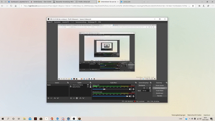Open the Einstellungen button in Steuerung

[160, 93]
